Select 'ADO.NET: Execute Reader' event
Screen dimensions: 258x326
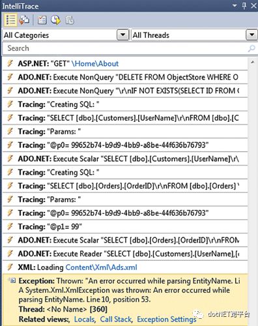tap(125, 254)
